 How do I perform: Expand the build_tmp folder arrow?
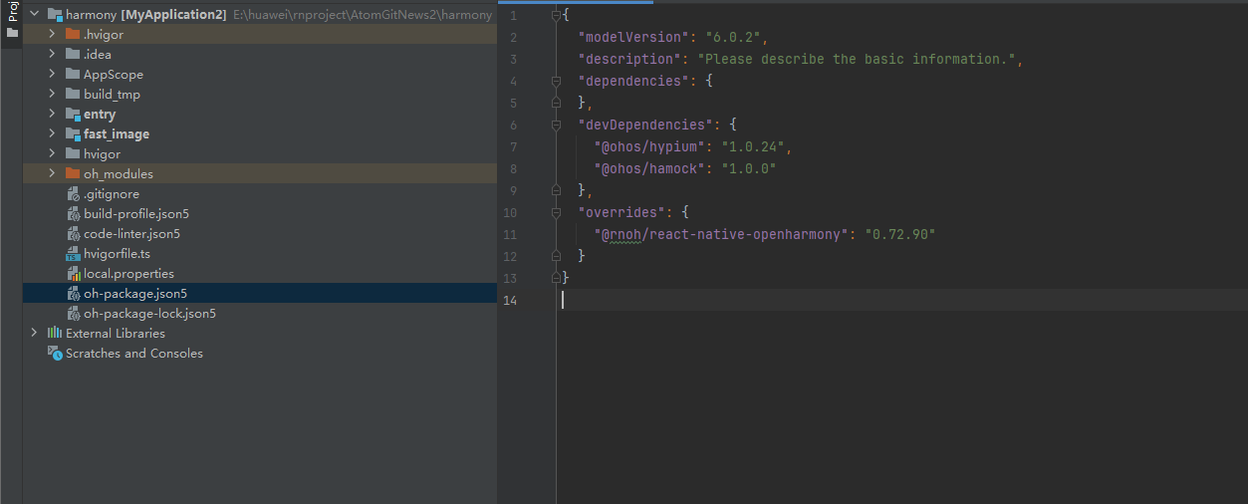[52, 95]
